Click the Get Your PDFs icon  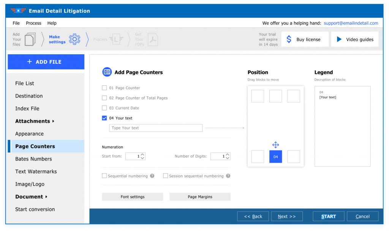click(x=153, y=39)
